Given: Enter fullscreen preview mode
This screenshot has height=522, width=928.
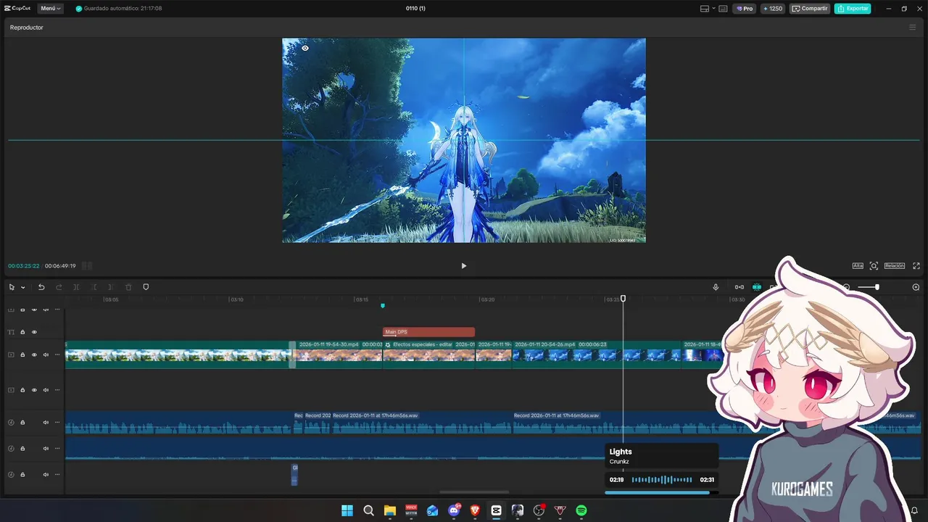Looking at the screenshot, I should [x=916, y=266].
